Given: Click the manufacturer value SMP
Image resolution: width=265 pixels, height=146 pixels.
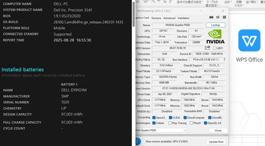Looking at the screenshot, I should [65, 96].
